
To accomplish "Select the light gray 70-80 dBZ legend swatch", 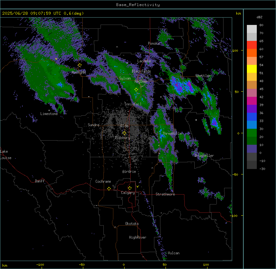I will point(252,29).
